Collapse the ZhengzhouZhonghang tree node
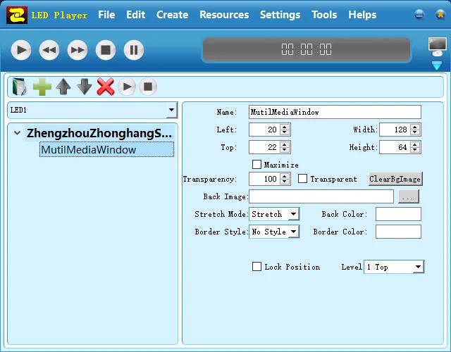The width and height of the screenshot is (451, 352). (x=18, y=133)
